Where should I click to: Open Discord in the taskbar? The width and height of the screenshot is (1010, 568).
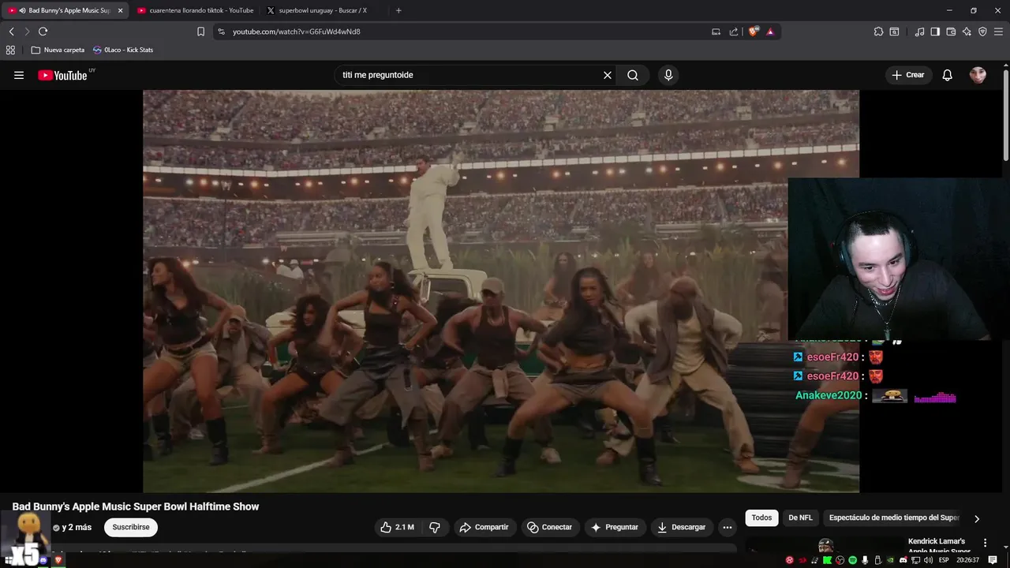pyautogui.click(x=43, y=560)
